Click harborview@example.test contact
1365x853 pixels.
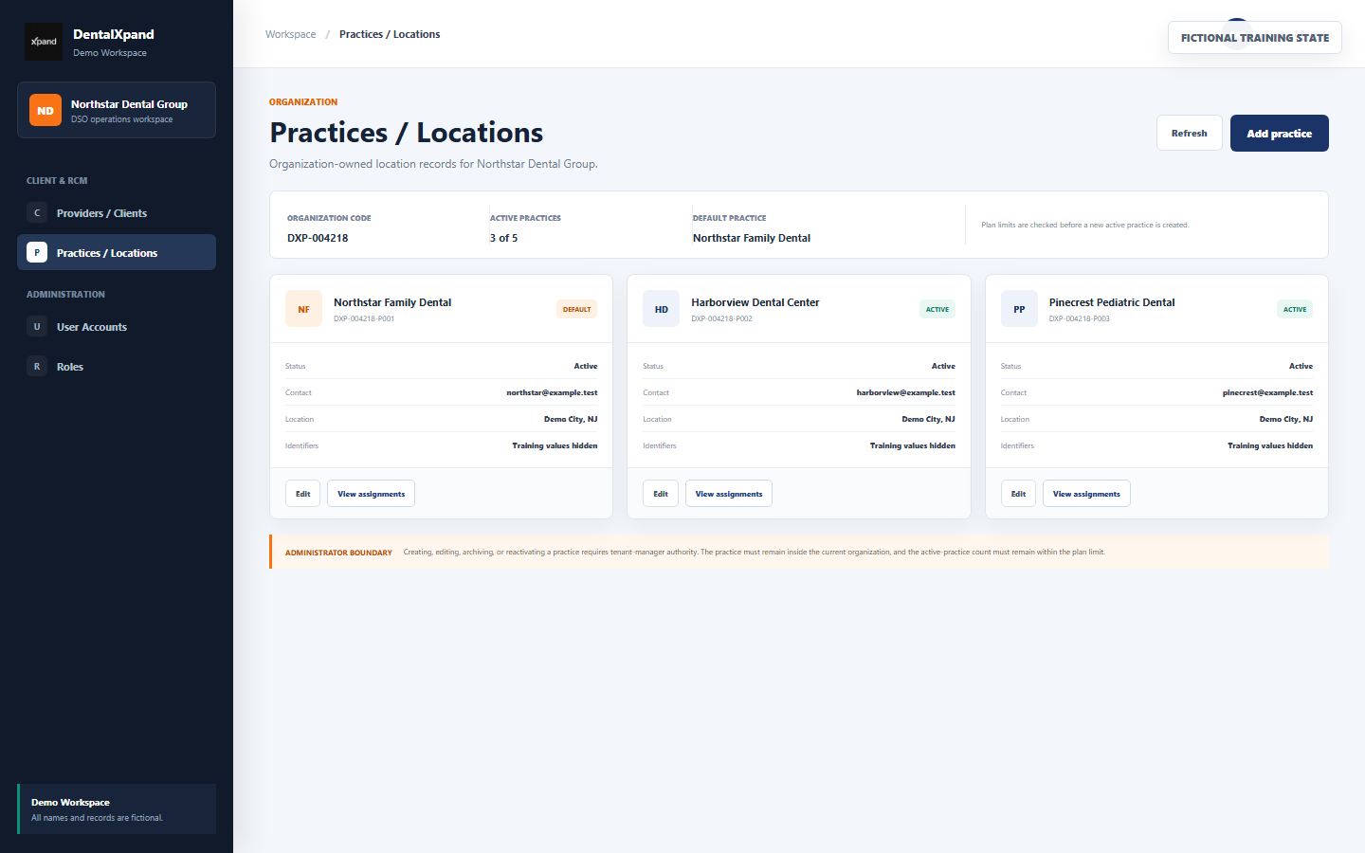tap(906, 392)
